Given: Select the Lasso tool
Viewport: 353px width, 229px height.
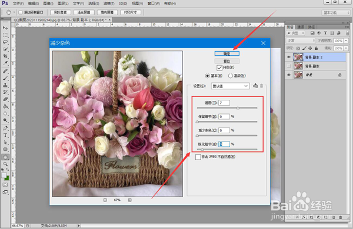Looking at the screenshot, I should (5, 42).
